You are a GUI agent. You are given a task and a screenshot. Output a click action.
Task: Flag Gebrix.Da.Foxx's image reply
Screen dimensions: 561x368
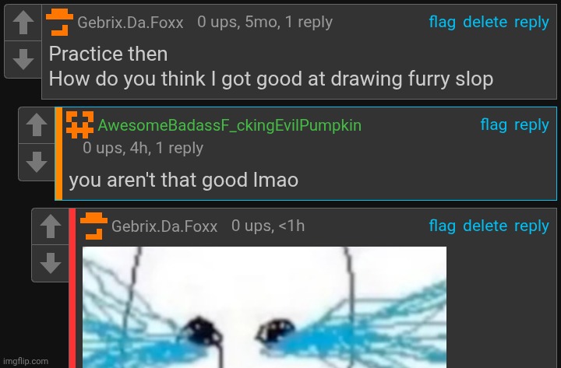pyautogui.click(x=443, y=226)
